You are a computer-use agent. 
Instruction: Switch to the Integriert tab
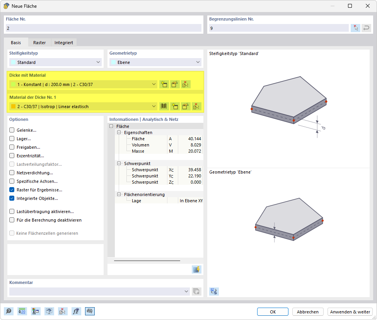[x=64, y=42]
